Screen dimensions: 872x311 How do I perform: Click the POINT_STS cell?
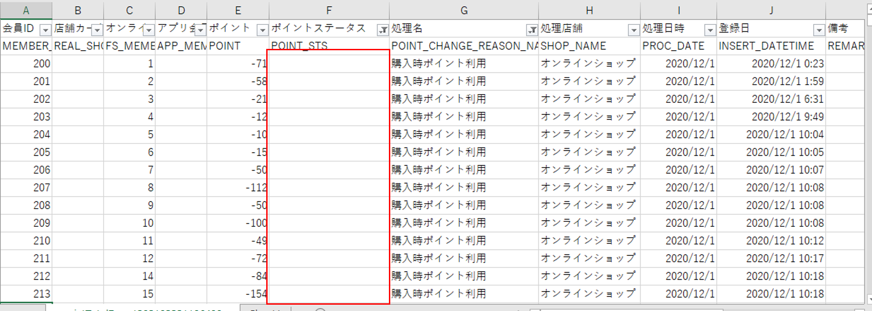329,45
